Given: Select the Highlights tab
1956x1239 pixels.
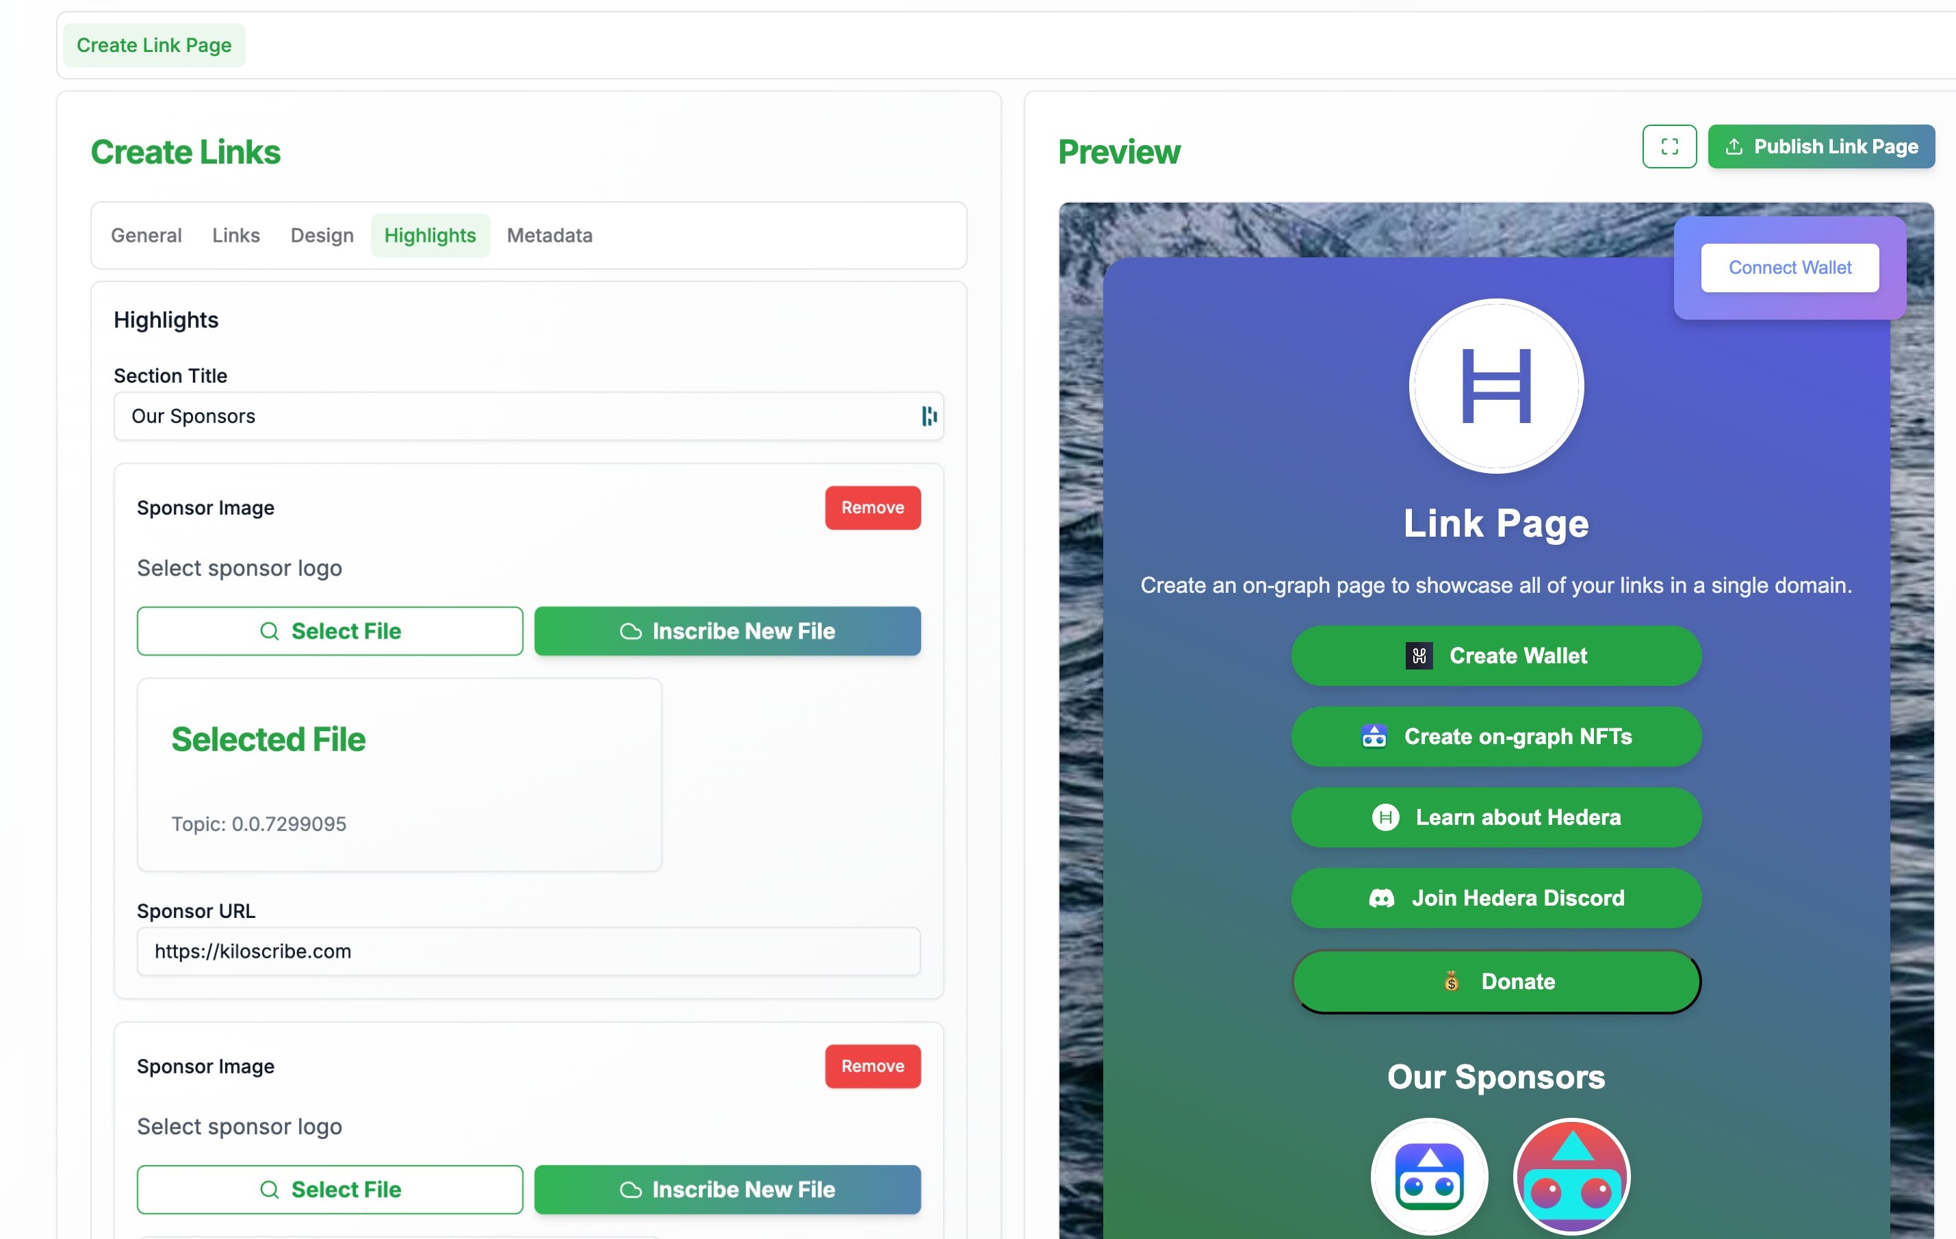Looking at the screenshot, I should 430,235.
